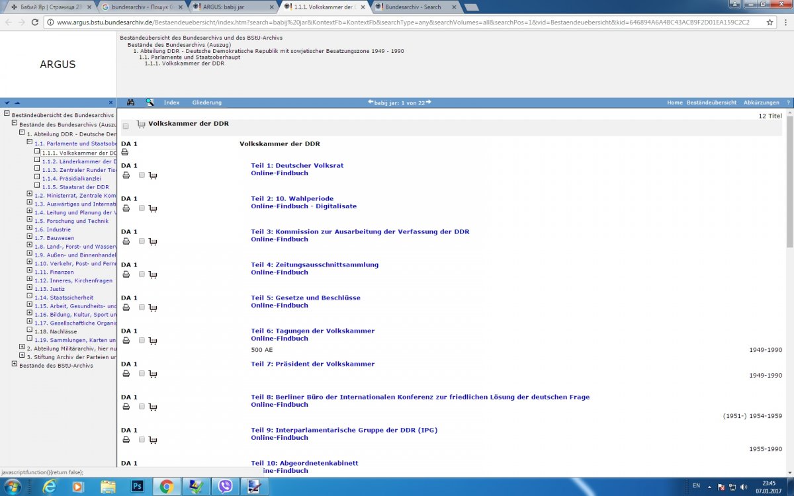Add Teil 1 Deutscher Volksrat to cart
Screen dimensions: 794x496
point(154,175)
